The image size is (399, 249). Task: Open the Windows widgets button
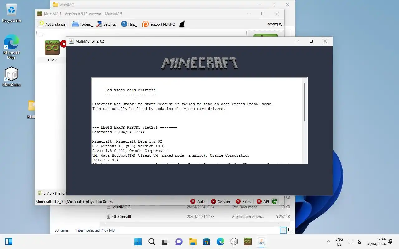pyautogui.click(x=9, y=242)
